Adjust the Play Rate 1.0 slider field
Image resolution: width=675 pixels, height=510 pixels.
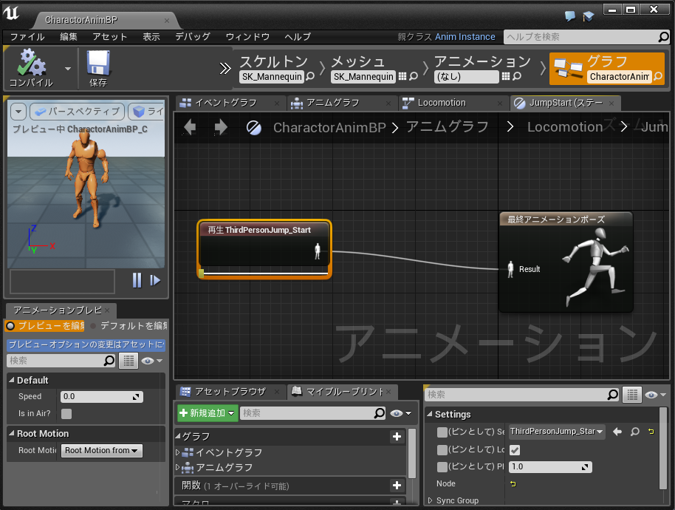(550, 467)
